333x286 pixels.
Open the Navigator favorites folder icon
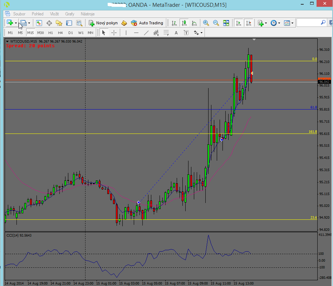(x=59, y=23)
